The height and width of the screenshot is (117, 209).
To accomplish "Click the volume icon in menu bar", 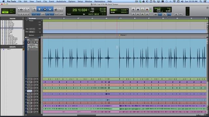I will (182, 1).
